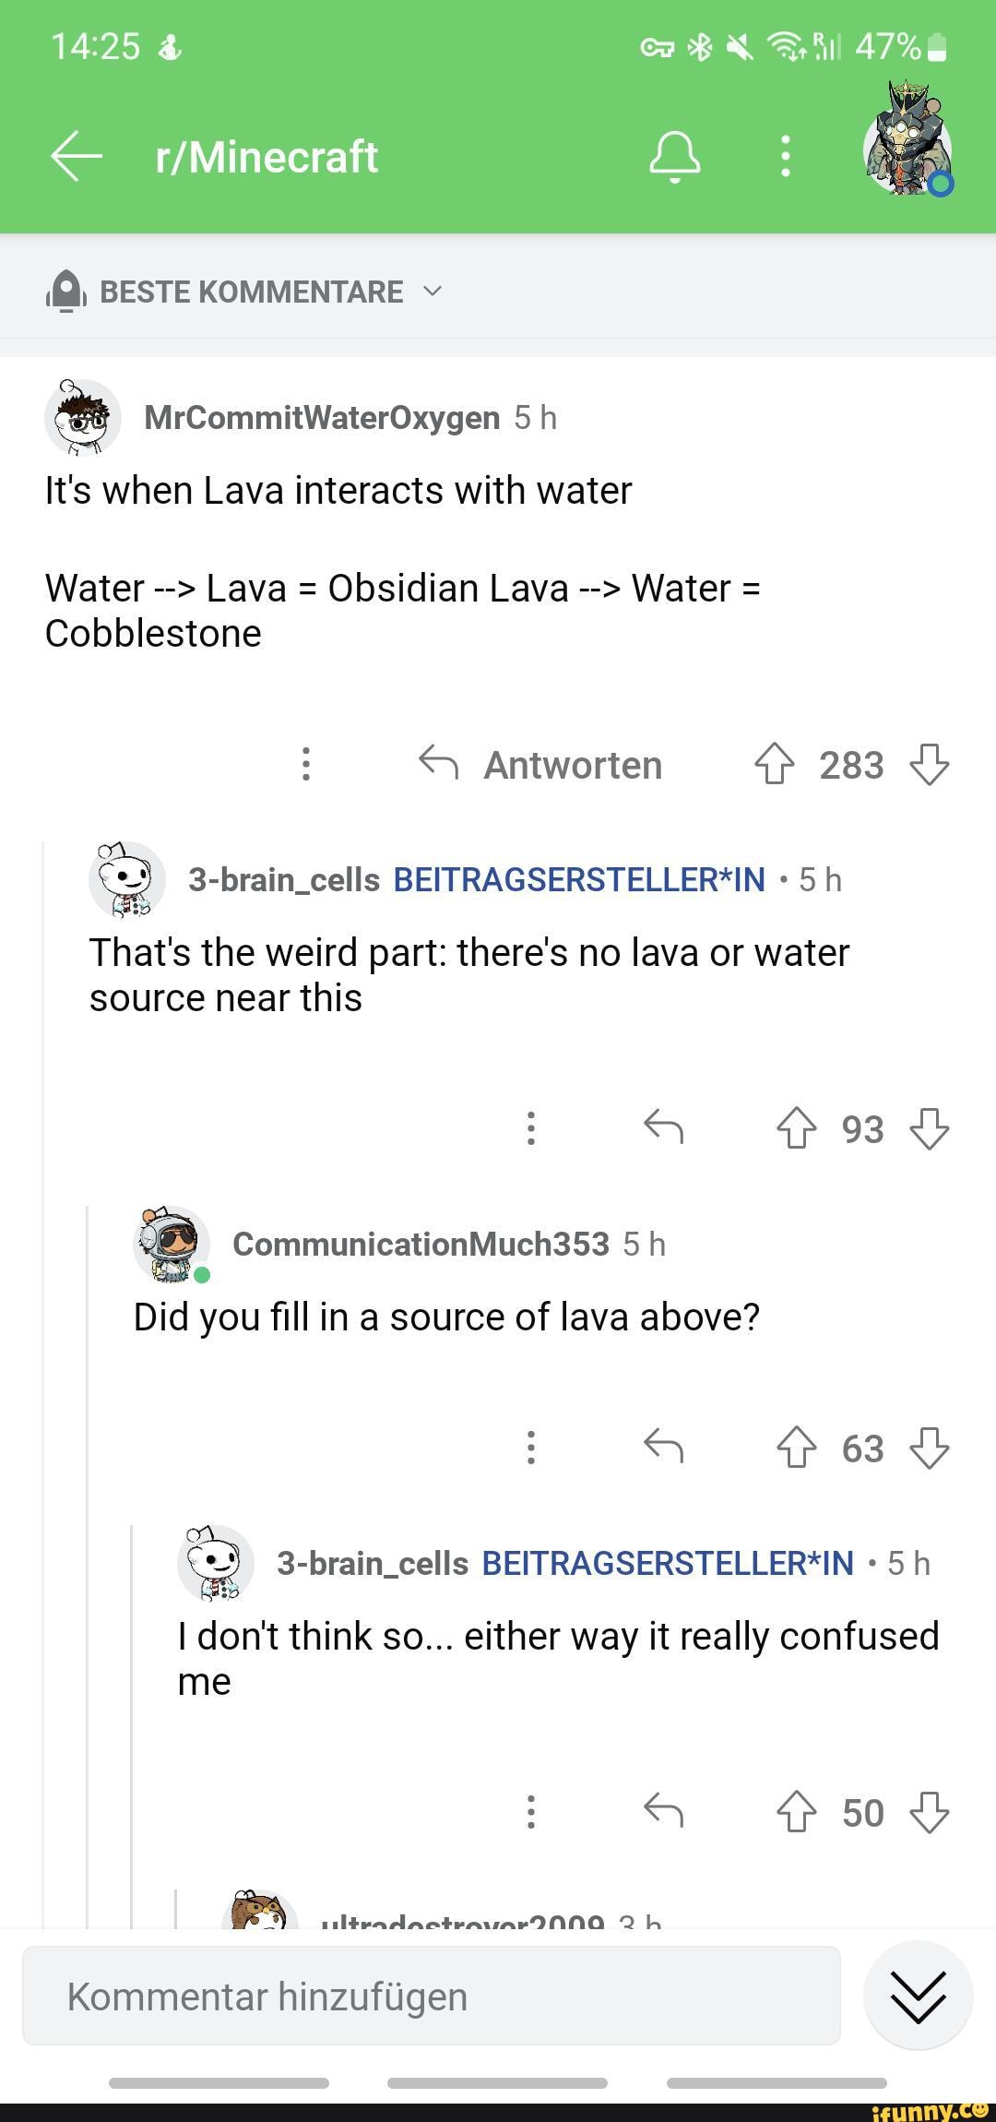Open options menu for 93-point comment
The width and height of the screenshot is (996, 2122).
point(530,1127)
